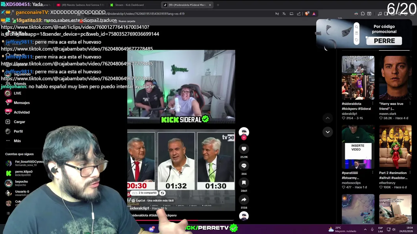This screenshot has width=417, height=234.
Task: Open the INSERTE VIDEO morbosoclips thumbnail
Action: (x=358, y=147)
